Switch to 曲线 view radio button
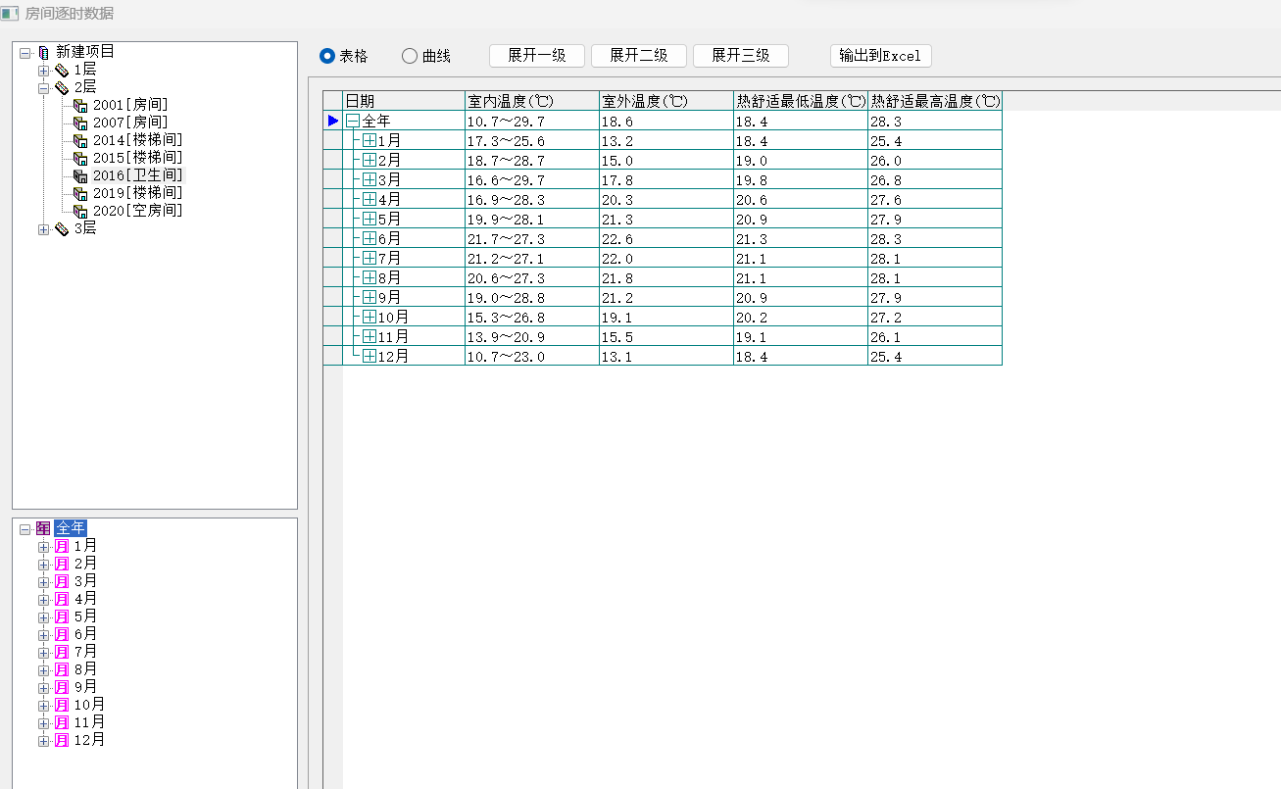This screenshot has width=1281, height=789. pos(410,56)
